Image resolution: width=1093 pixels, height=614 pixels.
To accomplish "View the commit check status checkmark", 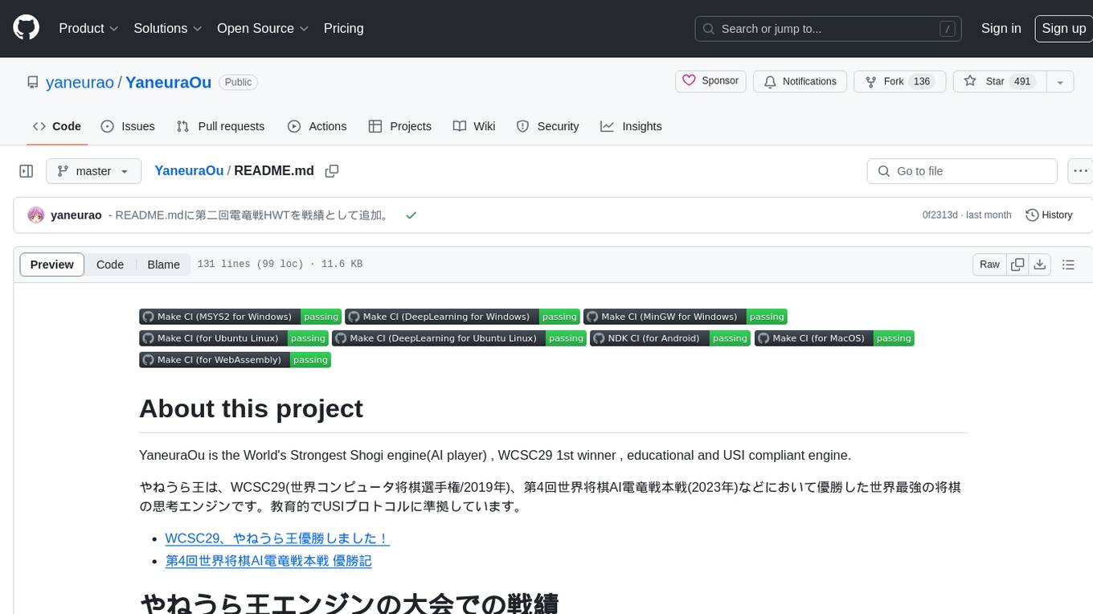I will (x=411, y=215).
